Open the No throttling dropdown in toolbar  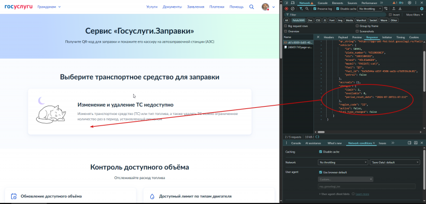click(370, 9)
